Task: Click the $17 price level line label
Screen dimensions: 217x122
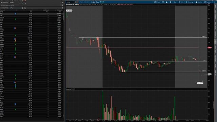Action: tap(204, 60)
